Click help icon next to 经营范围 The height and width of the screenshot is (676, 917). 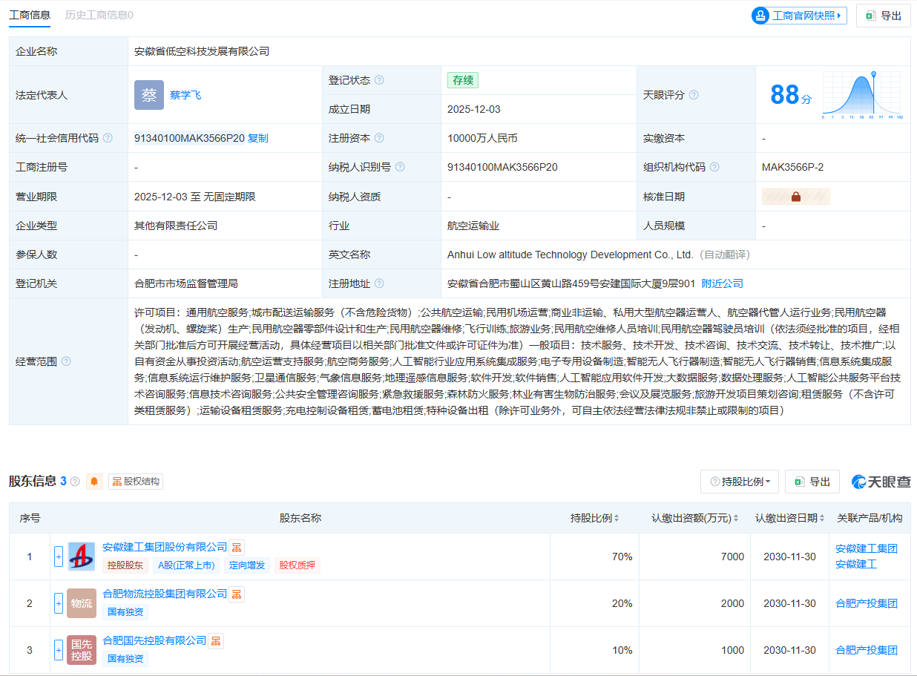tap(66, 361)
